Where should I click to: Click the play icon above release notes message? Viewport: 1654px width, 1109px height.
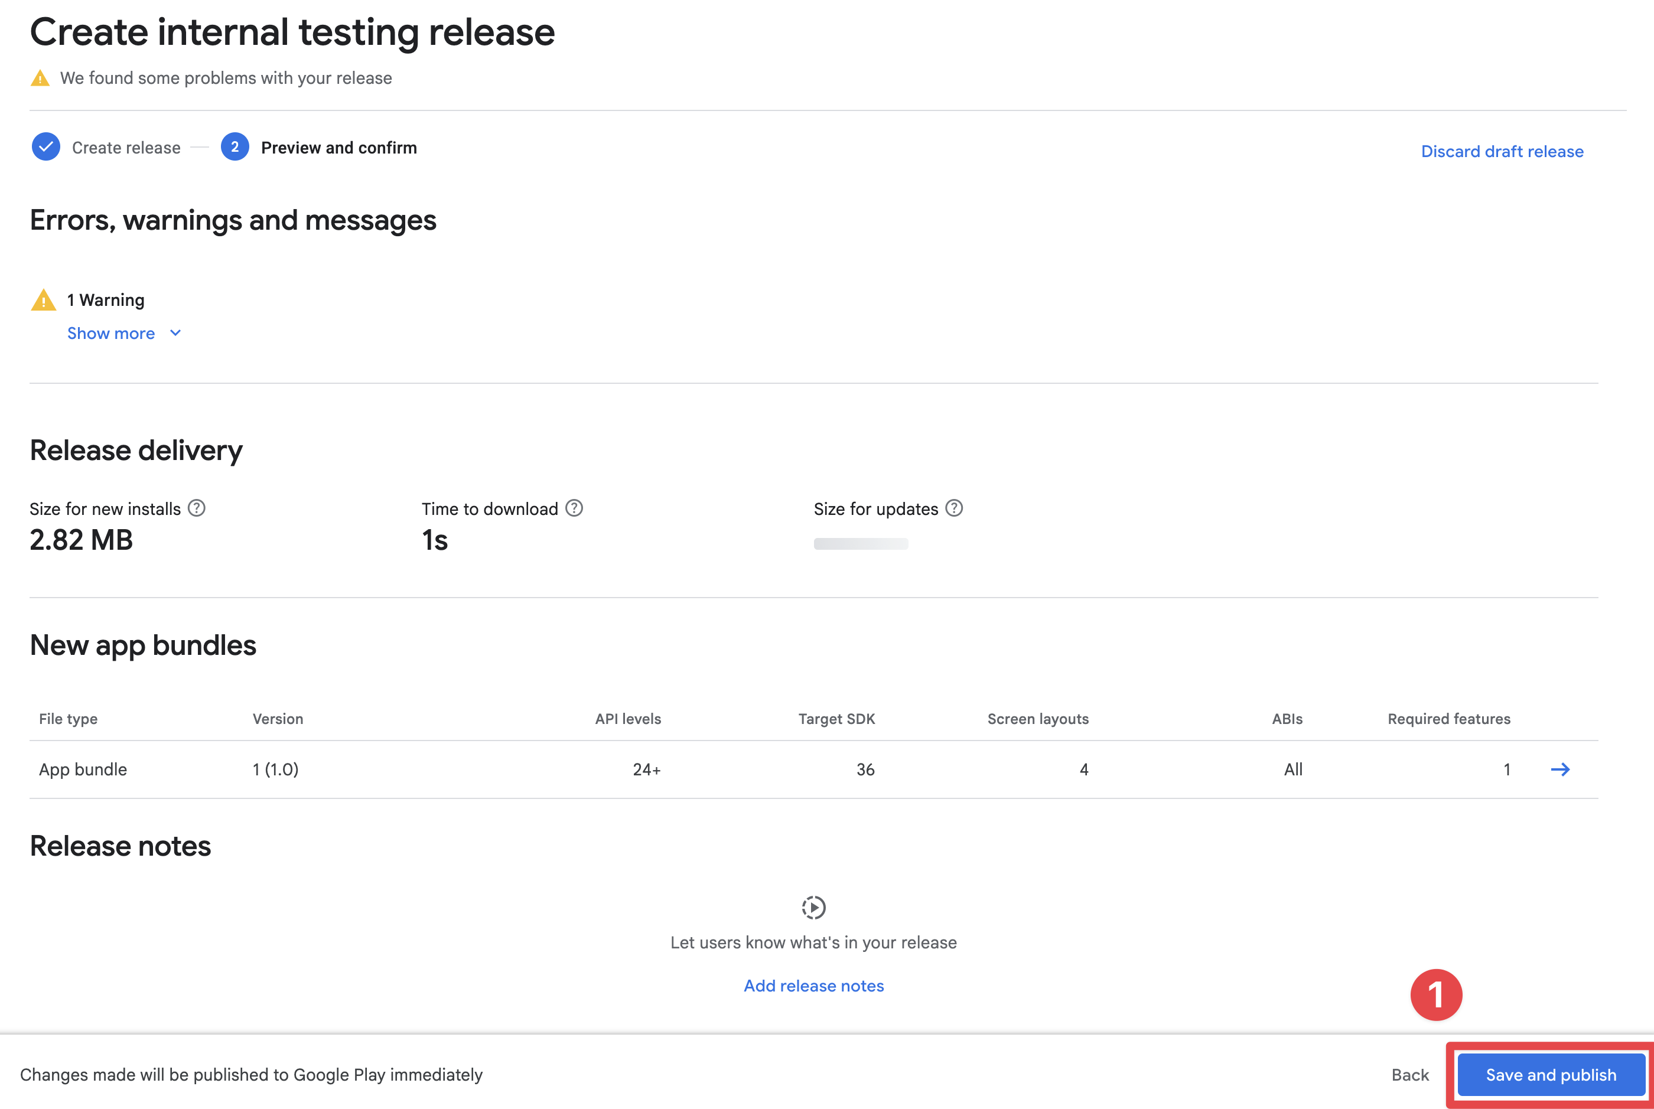[x=813, y=908]
